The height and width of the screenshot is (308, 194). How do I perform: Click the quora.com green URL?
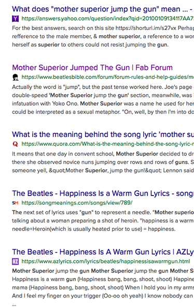click(x=108, y=144)
